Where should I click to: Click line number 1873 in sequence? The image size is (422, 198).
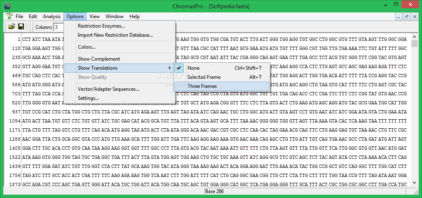pyautogui.click(x=15, y=184)
